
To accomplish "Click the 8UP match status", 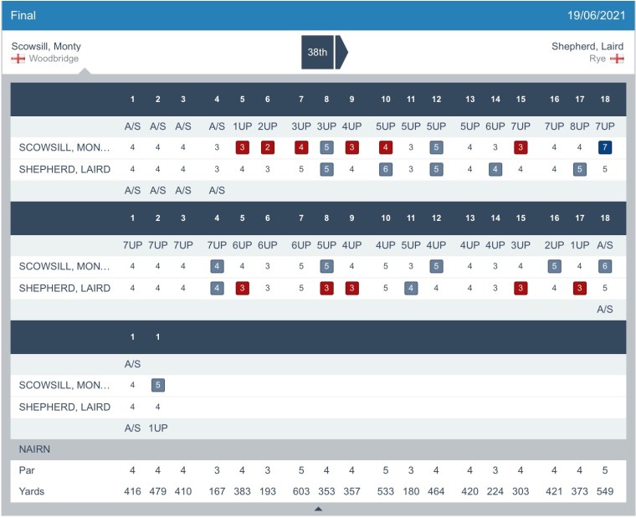I will coord(579,126).
